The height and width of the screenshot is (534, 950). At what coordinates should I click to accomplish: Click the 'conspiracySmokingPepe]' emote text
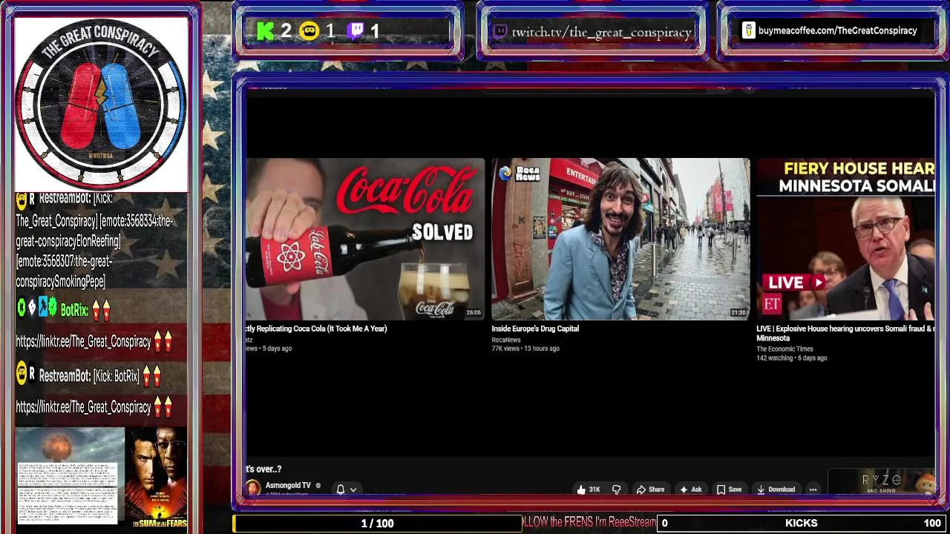click(x=60, y=282)
